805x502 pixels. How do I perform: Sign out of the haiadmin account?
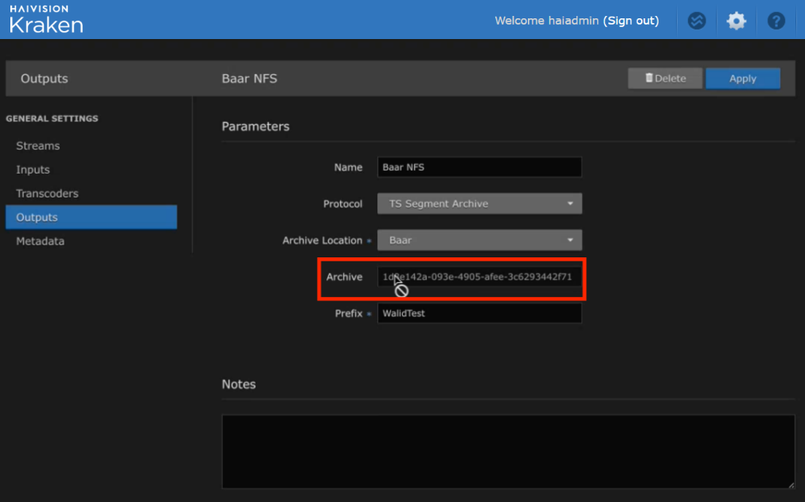[x=631, y=21]
